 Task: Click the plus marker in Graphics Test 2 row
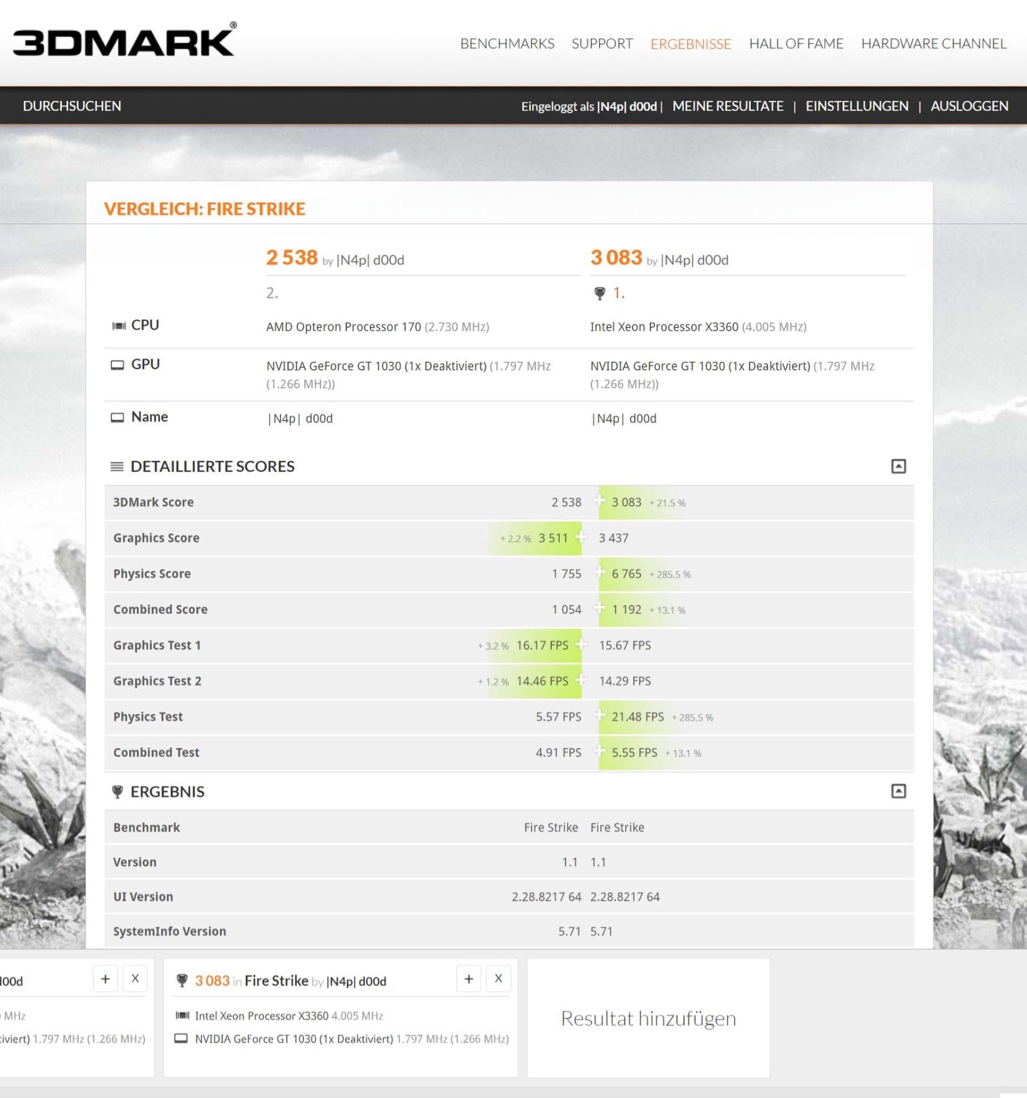pos(581,680)
